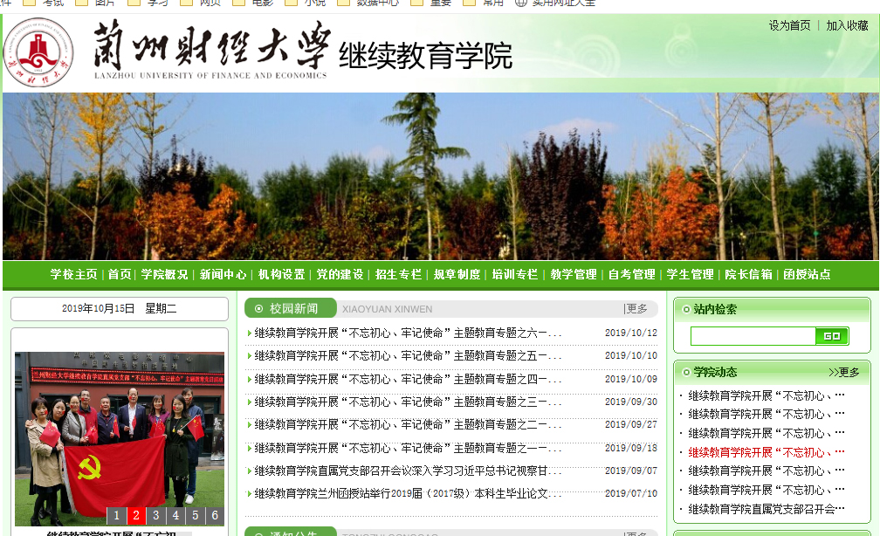Image resolution: width=880 pixels, height=536 pixels.
Task: Open news 主题教育专题之一 dated 2019/09/18
Action: (x=408, y=448)
